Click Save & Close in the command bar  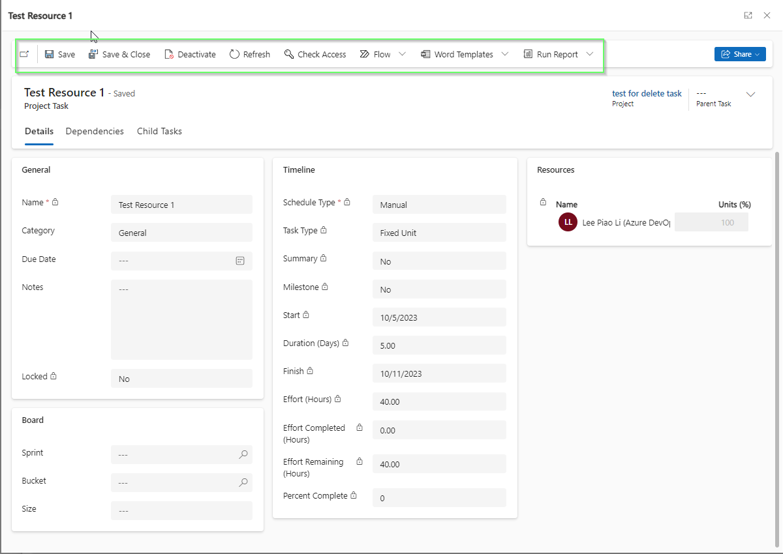[x=119, y=55]
